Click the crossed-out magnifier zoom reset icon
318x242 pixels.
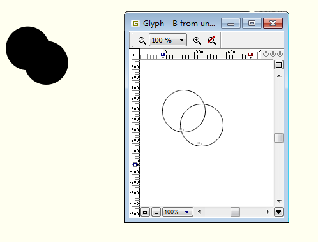211,40
